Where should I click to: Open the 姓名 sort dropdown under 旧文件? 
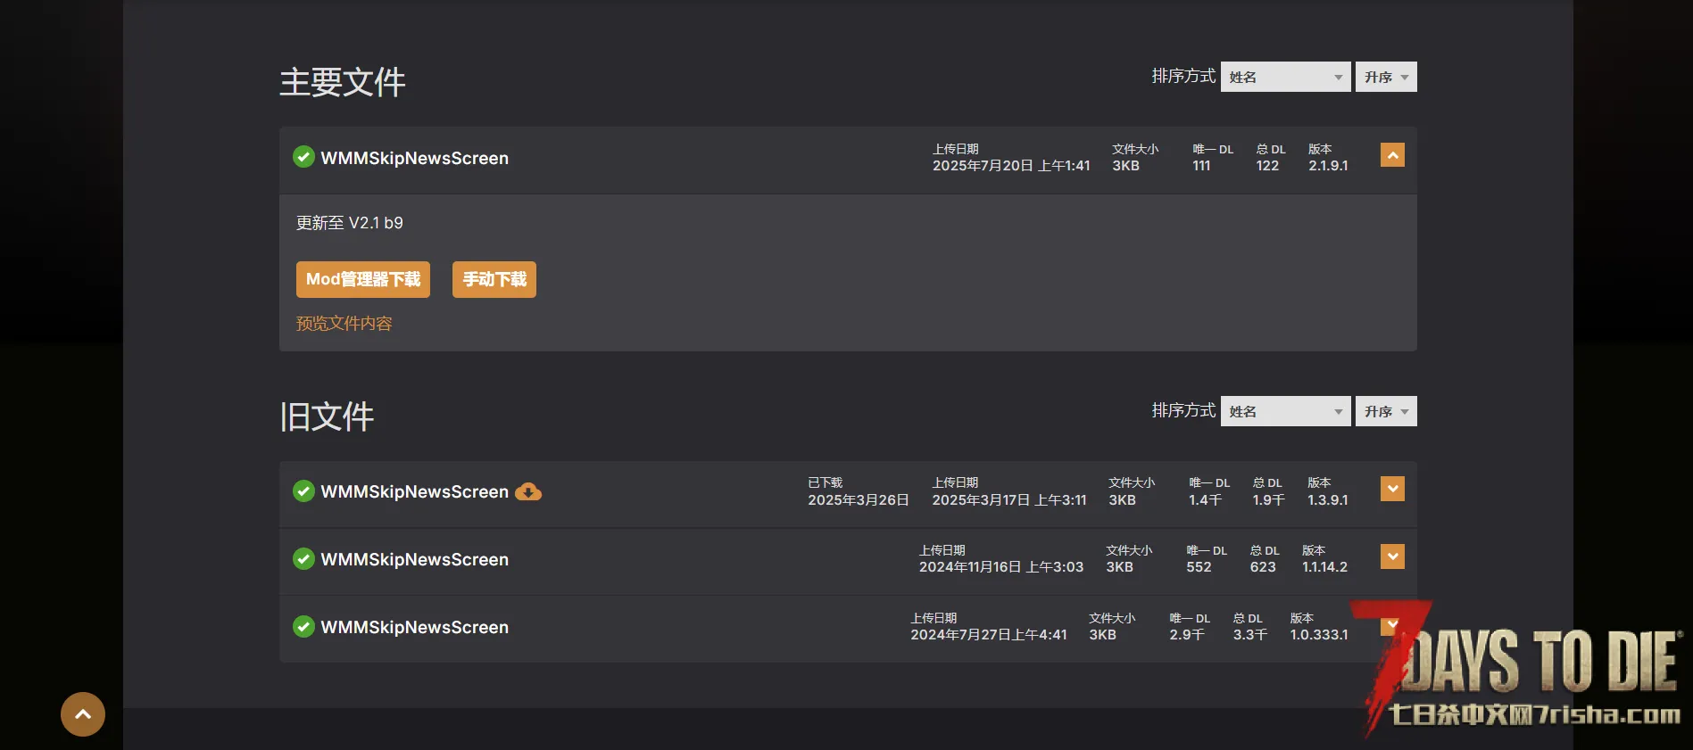[1285, 411]
